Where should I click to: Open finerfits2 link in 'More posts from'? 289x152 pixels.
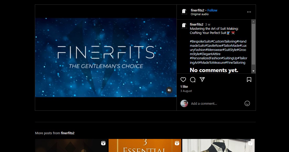68,133
